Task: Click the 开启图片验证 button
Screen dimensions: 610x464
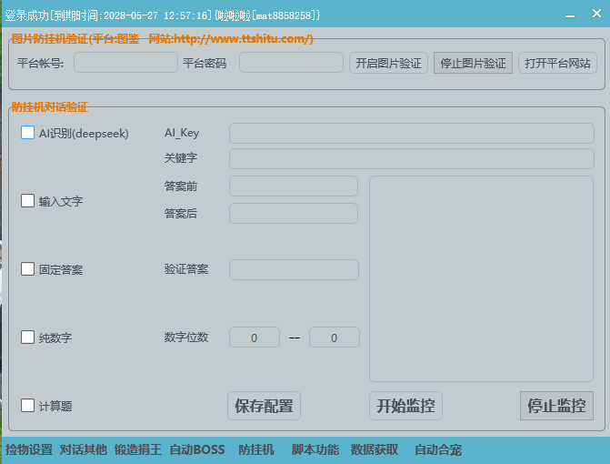Action: pos(388,63)
